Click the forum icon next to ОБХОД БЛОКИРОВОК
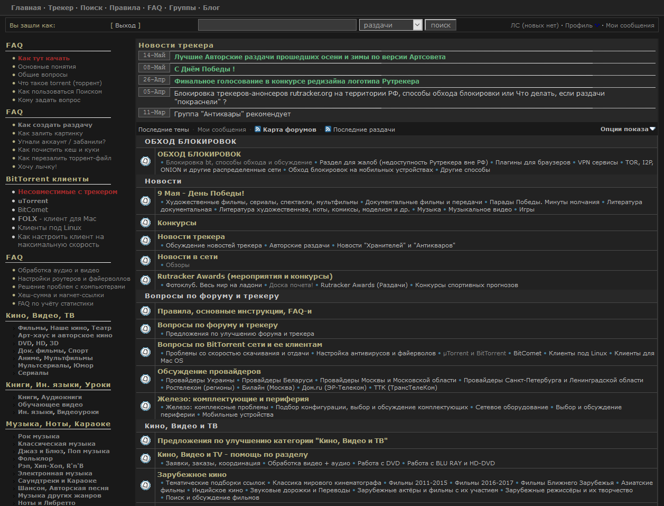Viewport: 664px width, 506px height. [x=146, y=161]
